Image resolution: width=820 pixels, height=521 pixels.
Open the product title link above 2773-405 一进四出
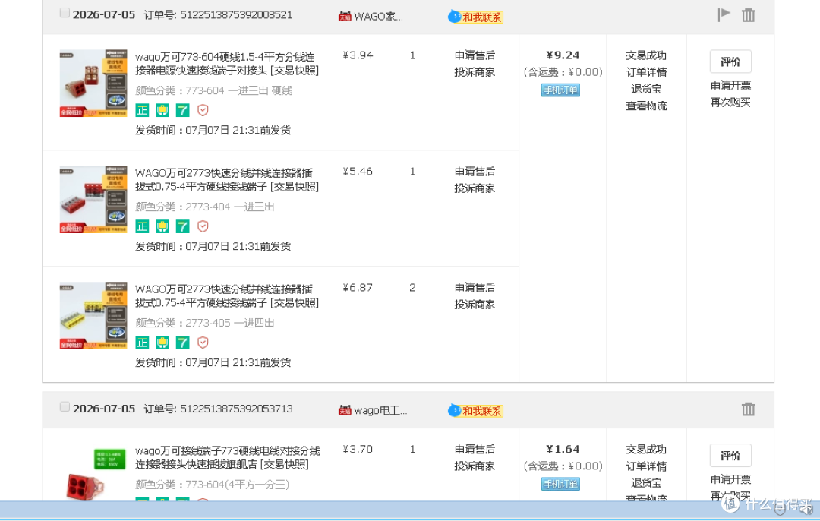tap(226, 296)
